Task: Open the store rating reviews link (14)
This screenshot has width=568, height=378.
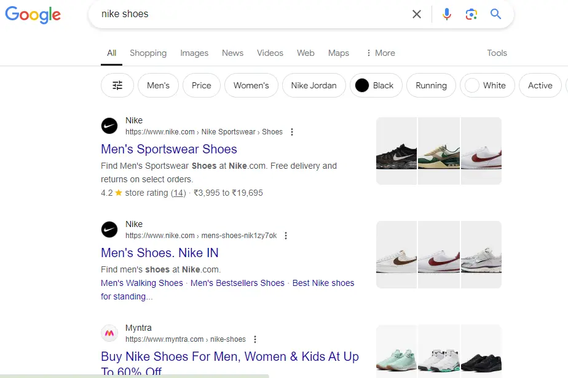Action: coord(178,192)
